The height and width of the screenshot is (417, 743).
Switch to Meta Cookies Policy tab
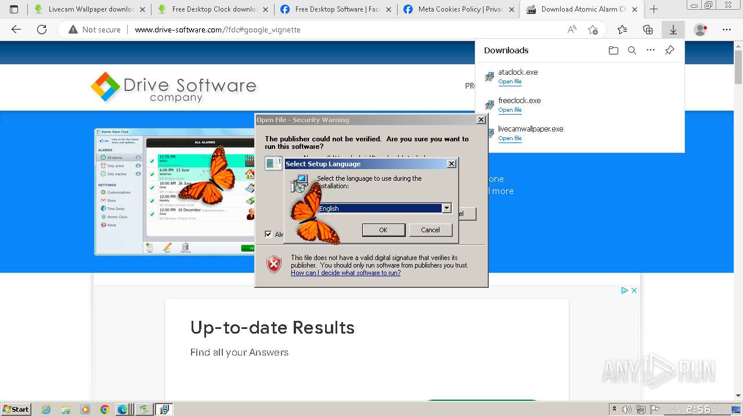pyautogui.click(x=459, y=9)
